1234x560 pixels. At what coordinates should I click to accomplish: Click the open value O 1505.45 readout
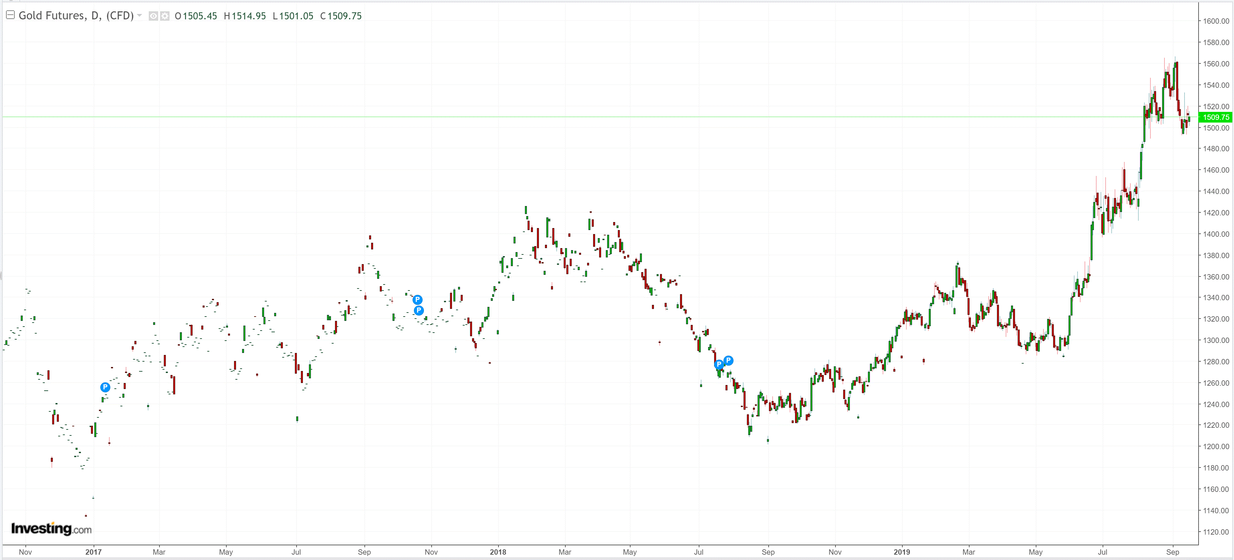tap(196, 16)
